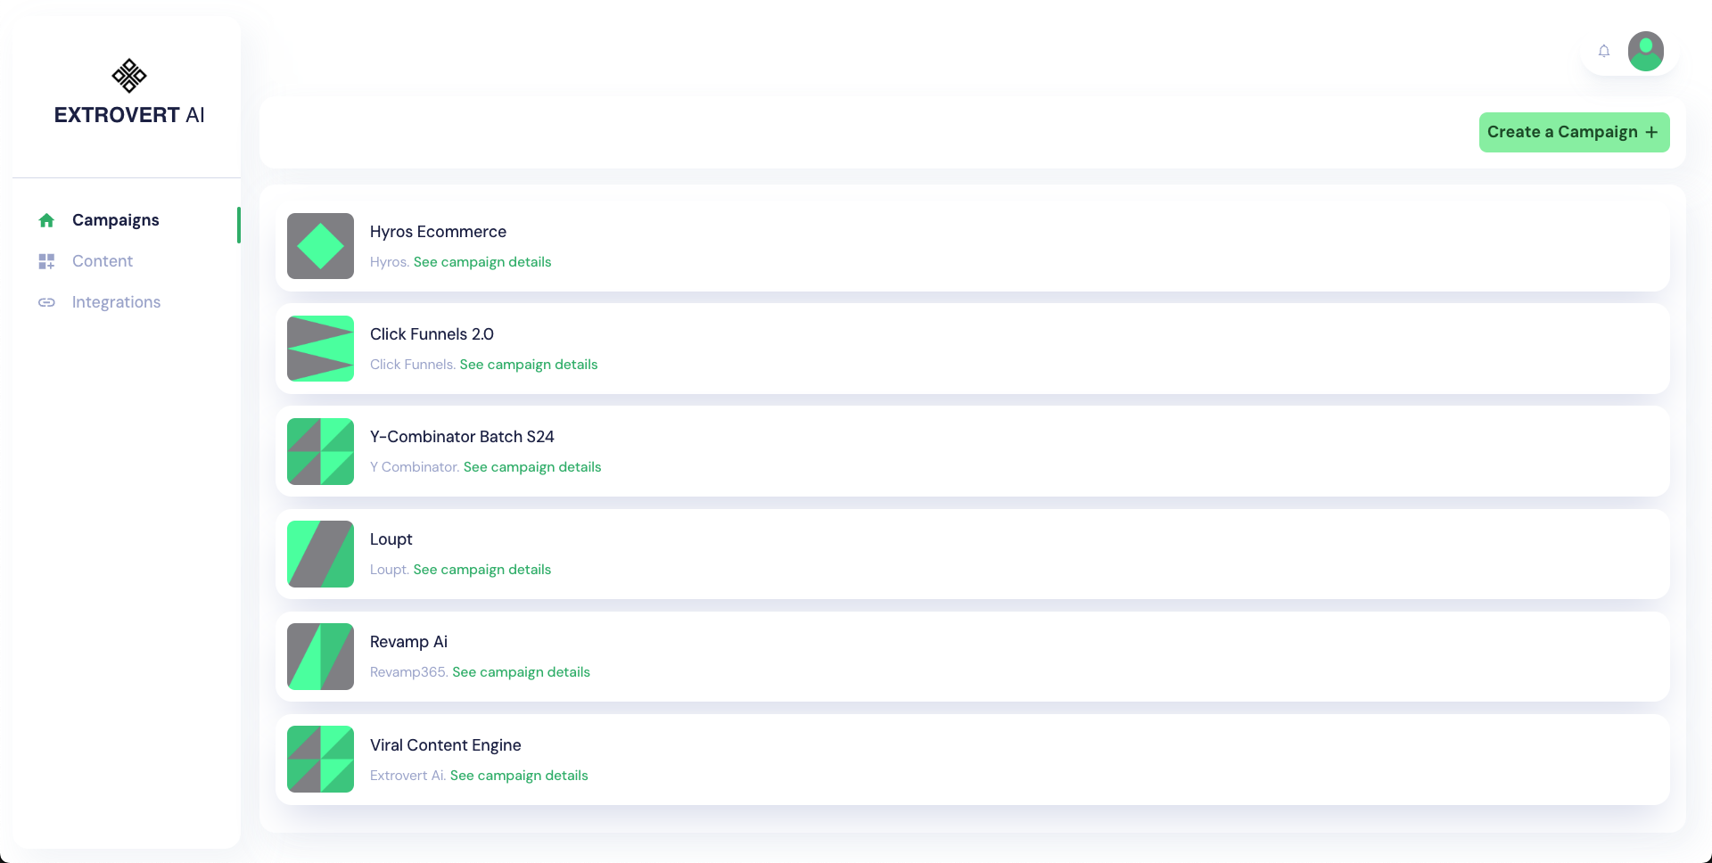The image size is (1712, 863).
Task: Click the Content grid icon
Action: point(46,261)
